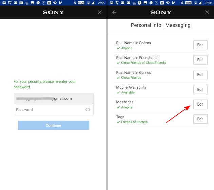
Task: Tap the IFTTT notification icon on the left screen
Action: [x=10, y=3]
